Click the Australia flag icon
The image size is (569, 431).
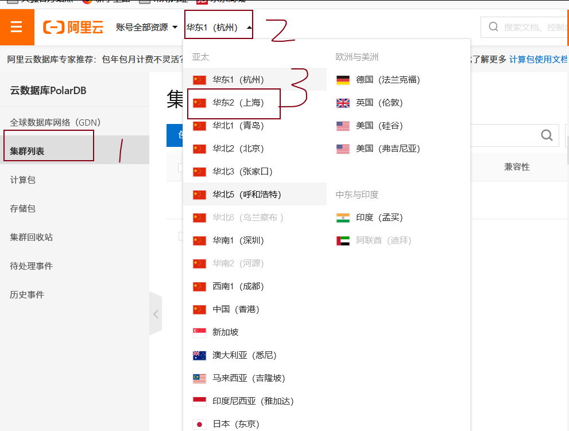pyautogui.click(x=199, y=355)
